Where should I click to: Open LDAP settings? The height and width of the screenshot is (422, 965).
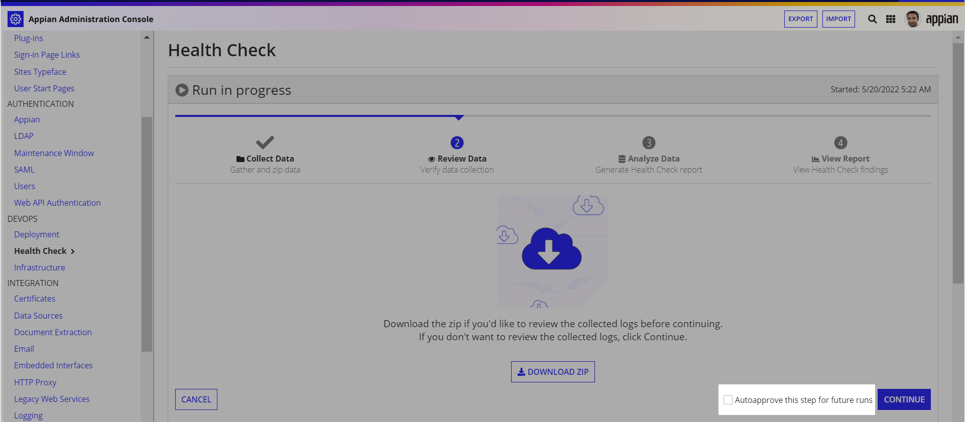point(24,136)
